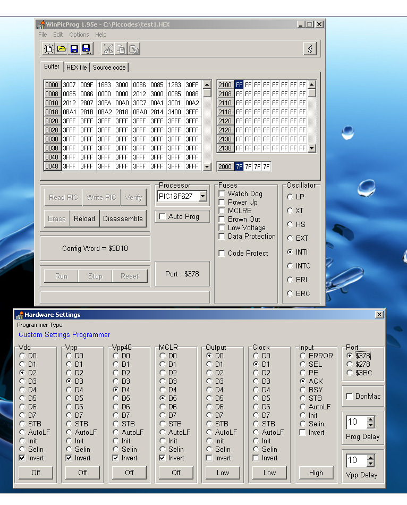Screen dimensions: 407x505
Task: Switch to the Source code tab
Action: coord(109,68)
